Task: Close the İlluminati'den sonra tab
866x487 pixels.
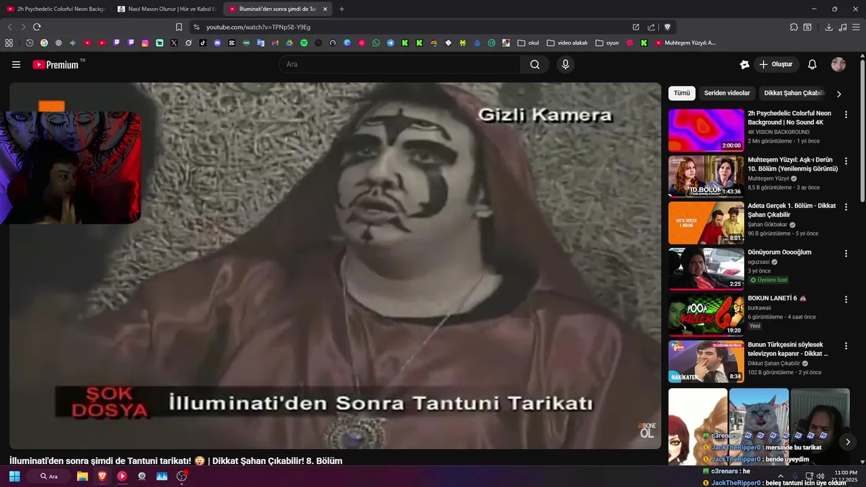Action: [325, 9]
